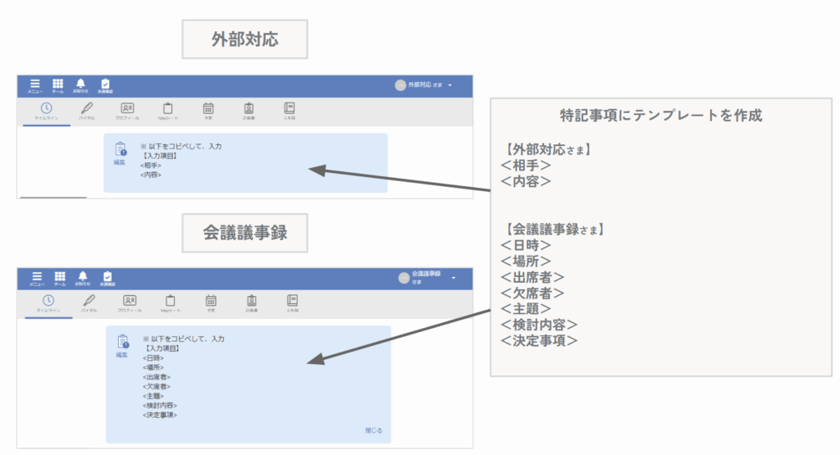Expand the 外部対応 さま account dropdown arrow
Viewport: 840px width, 455px height.
click(x=450, y=85)
